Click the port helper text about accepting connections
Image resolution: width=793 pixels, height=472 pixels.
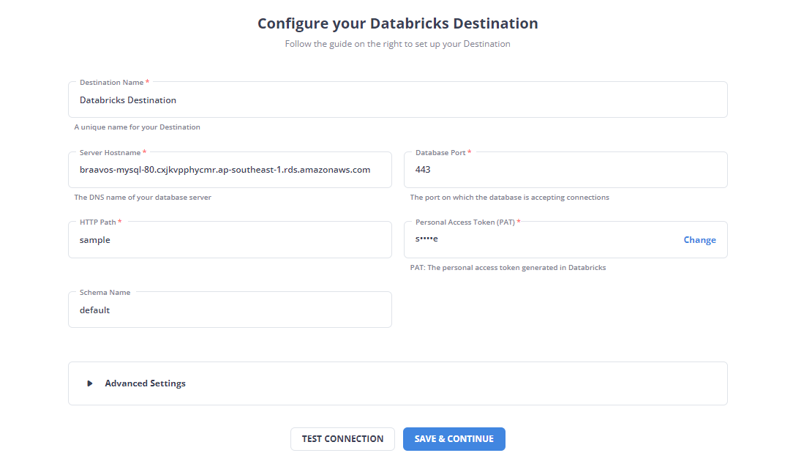tap(509, 198)
